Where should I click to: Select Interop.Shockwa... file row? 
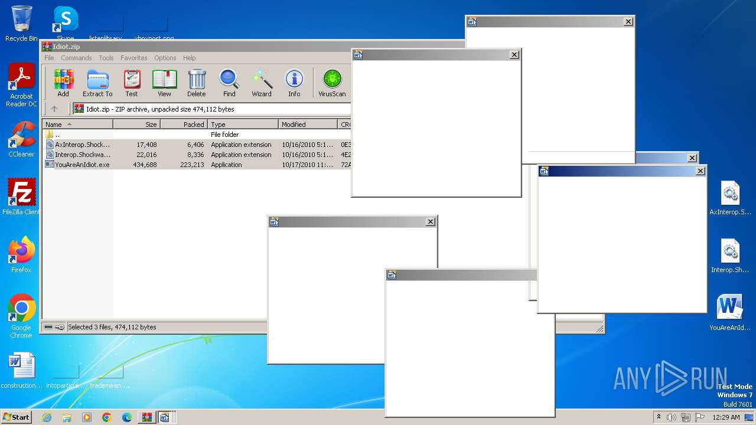point(197,155)
